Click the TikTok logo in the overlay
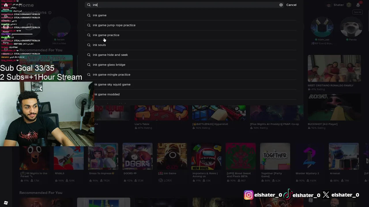The image size is (369, 207). pyautogui.click(x=287, y=195)
